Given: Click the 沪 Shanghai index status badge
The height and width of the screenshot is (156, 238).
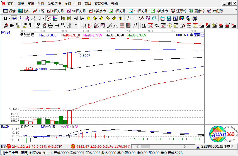Looking at the screenshot, I should click(x=9, y=147).
